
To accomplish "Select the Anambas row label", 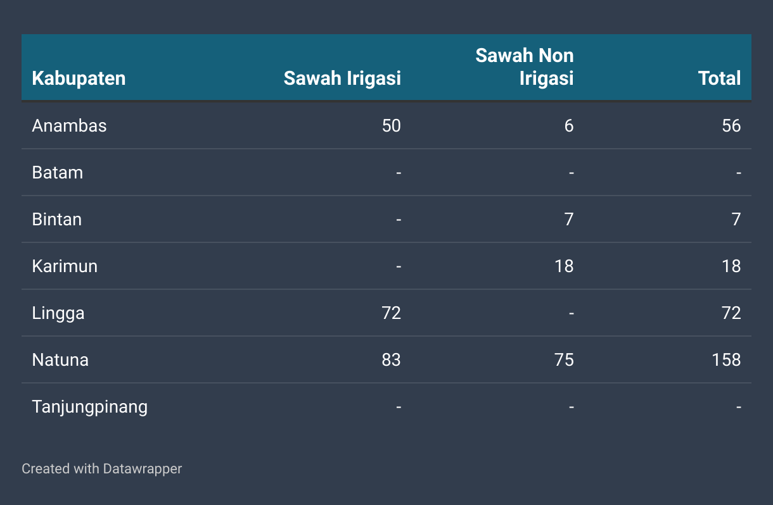I will coord(69,126).
